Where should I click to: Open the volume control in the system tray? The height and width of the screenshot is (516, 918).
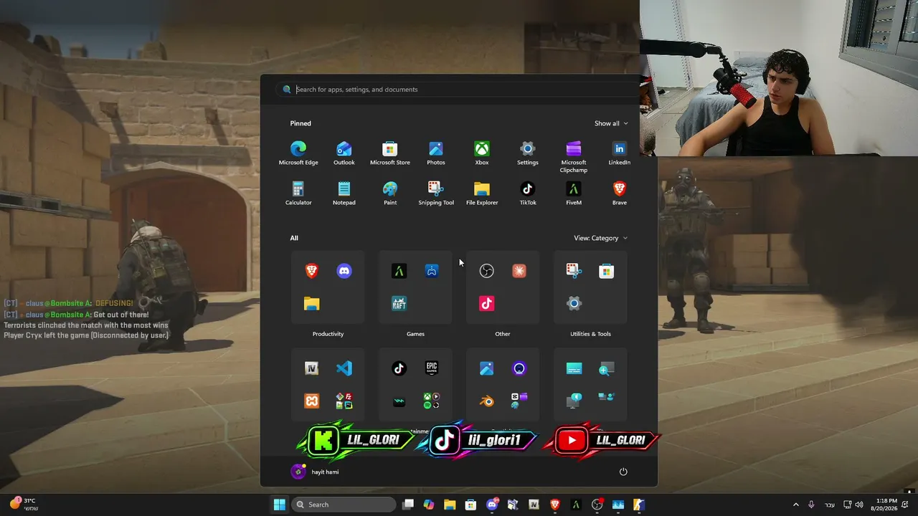[859, 505]
